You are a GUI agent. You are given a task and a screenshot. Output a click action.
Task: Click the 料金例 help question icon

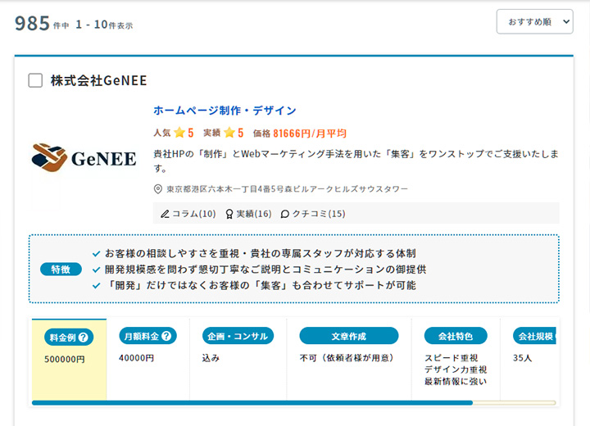tap(83, 338)
